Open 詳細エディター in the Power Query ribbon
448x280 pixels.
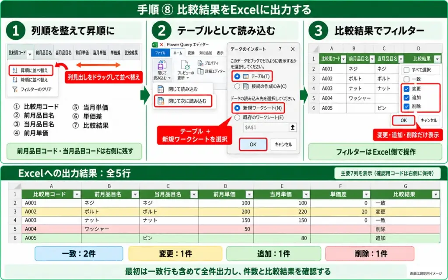tap(211, 71)
